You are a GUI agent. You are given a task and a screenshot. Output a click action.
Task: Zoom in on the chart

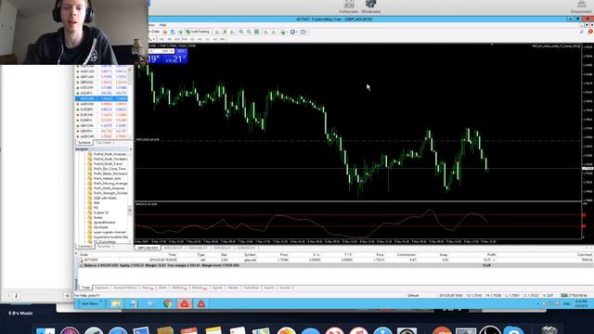241,32
